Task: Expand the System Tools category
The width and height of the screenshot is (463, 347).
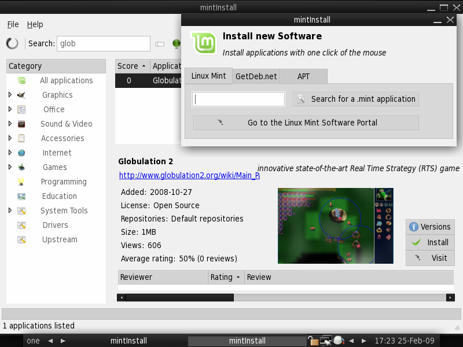Action: (x=10, y=211)
